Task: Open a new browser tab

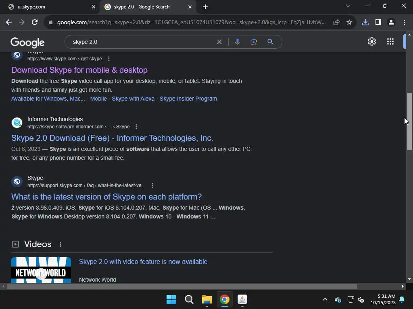Action: 205,7
